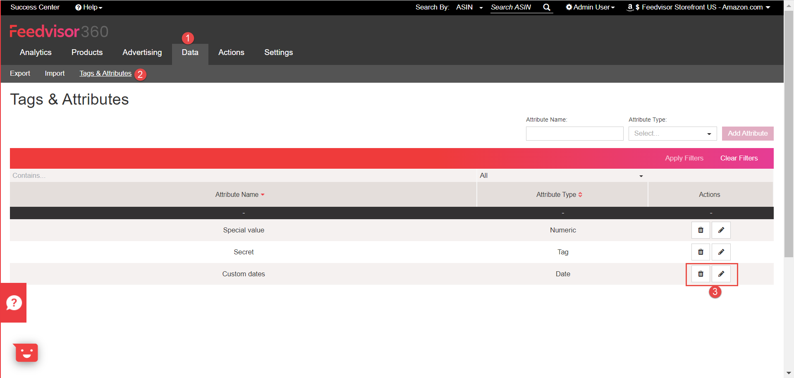The width and height of the screenshot is (794, 378).
Task: Open the Search By ASIN dropdown
Action: [x=469, y=7]
